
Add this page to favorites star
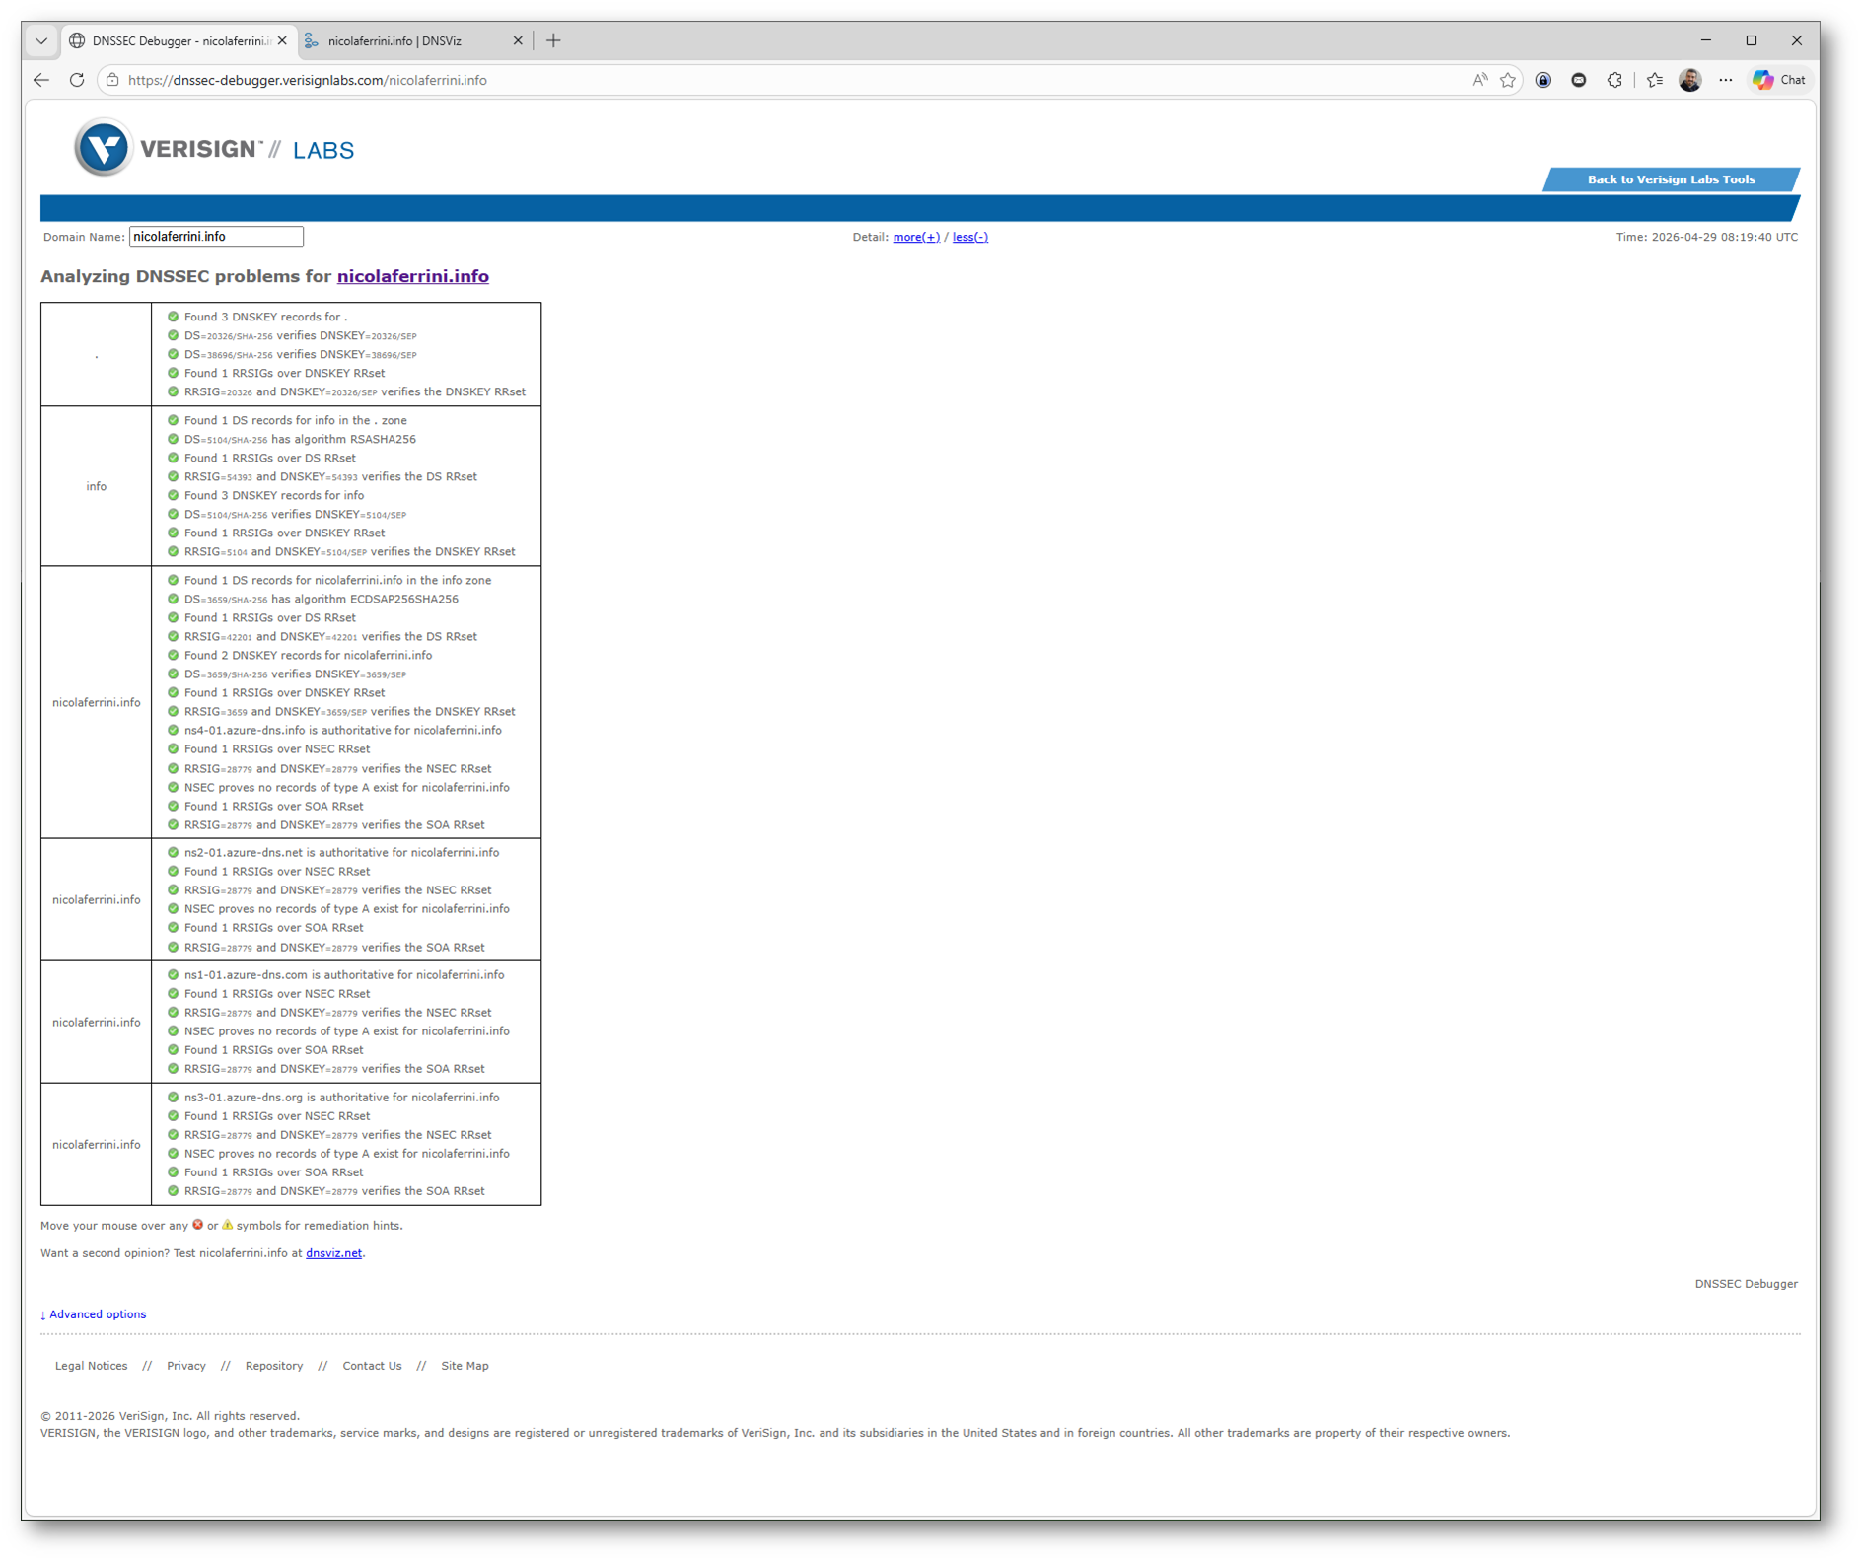(1508, 80)
